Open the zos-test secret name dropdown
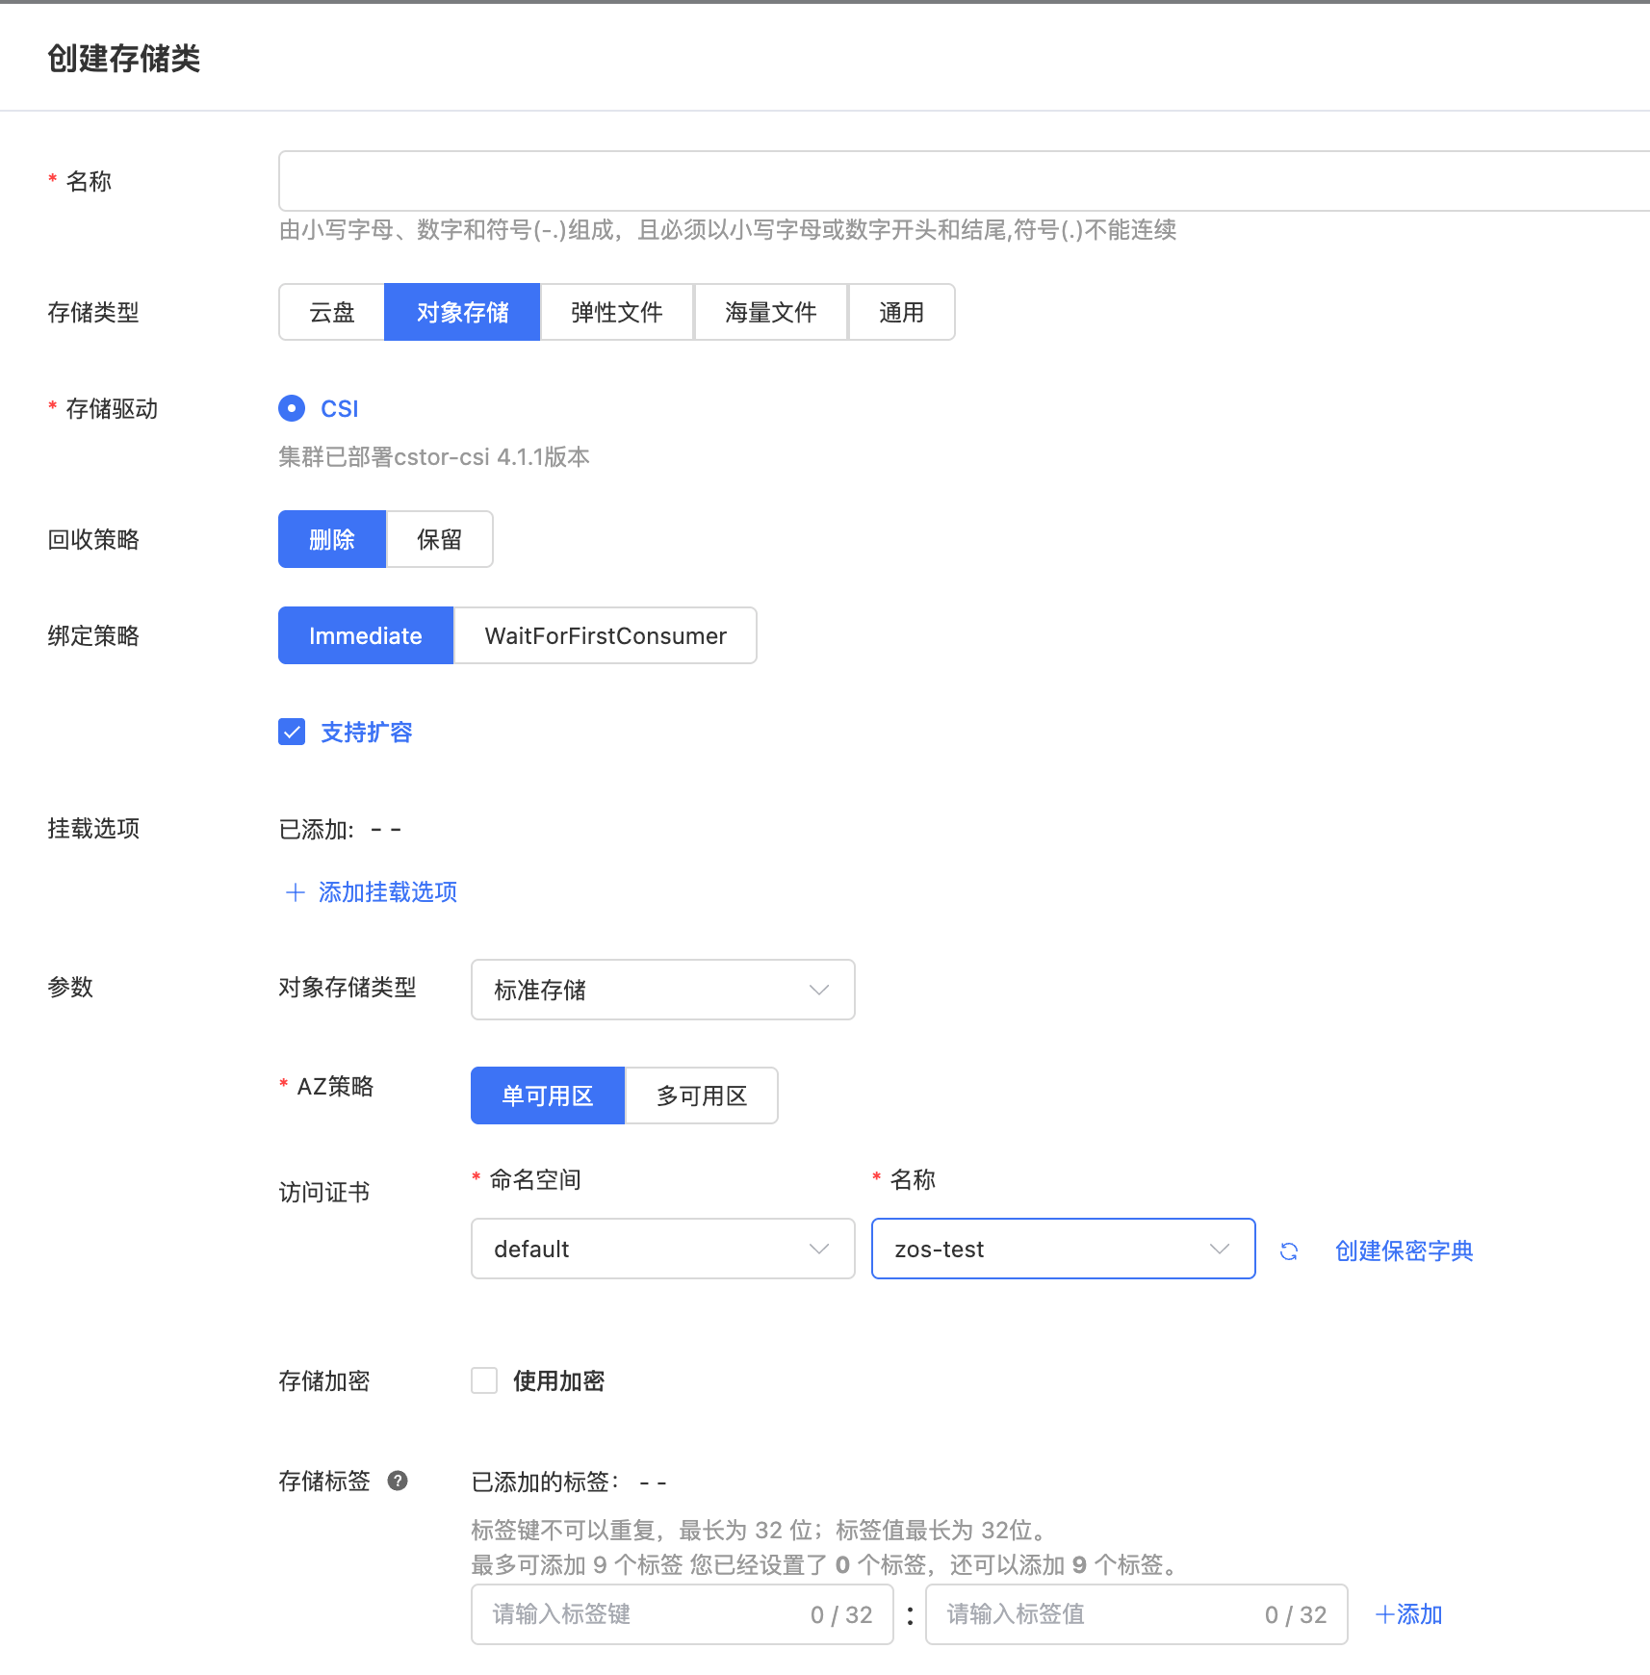 click(1064, 1249)
